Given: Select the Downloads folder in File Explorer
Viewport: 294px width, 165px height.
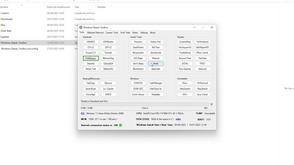Looking at the screenshot, I should tap(7, 19).
